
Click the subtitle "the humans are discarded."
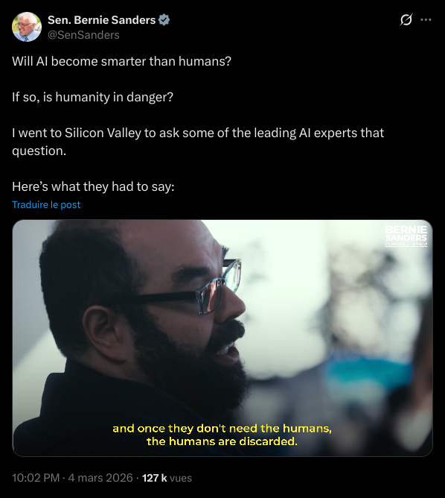pyautogui.click(x=222, y=441)
